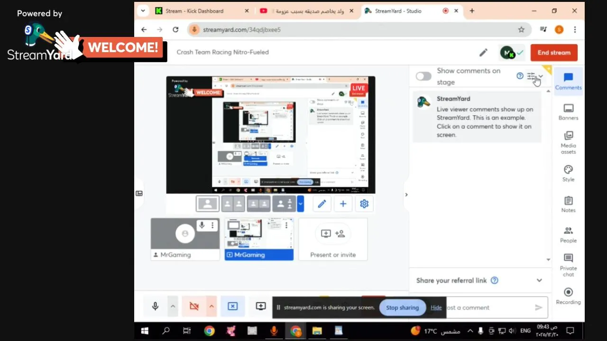Open the tab search dropdown arrow
The width and height of the screenshot is (607, 341).
[143, 11]
